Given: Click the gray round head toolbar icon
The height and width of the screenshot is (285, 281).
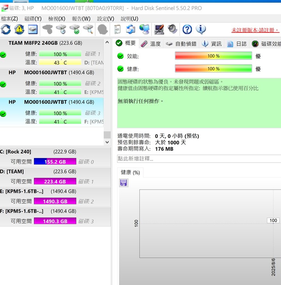Looking at the screenshot, I should (102, 29).
